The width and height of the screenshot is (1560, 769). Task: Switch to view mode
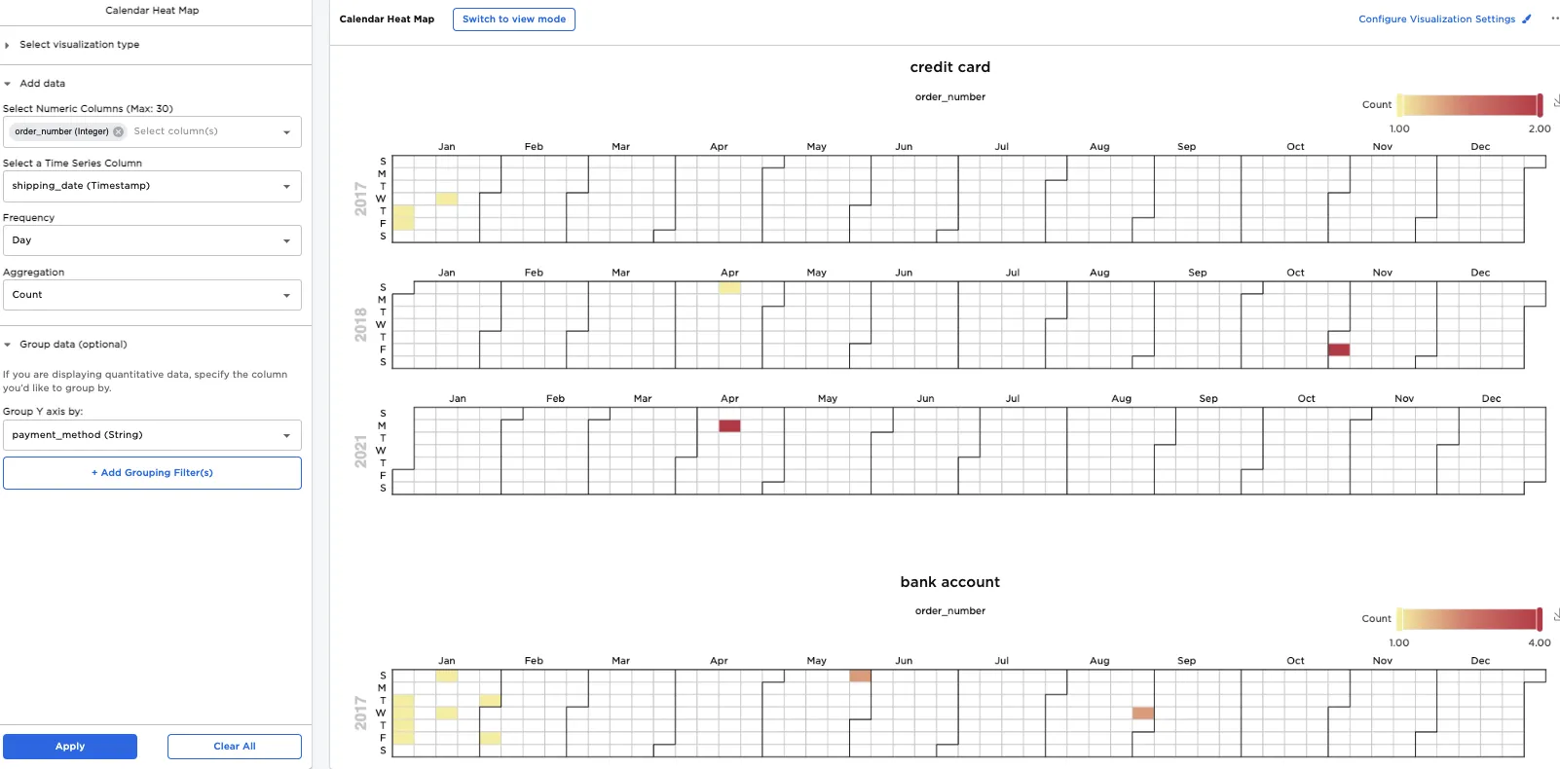pos(513,18)
